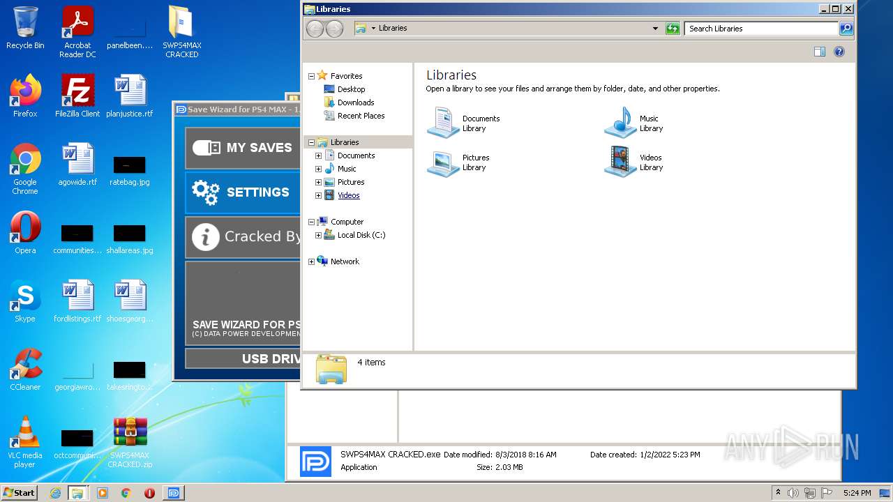Viewport: 893px width, 502px height.
Task: Click the Save Wizard taskbar button
Action: [174, 493]
